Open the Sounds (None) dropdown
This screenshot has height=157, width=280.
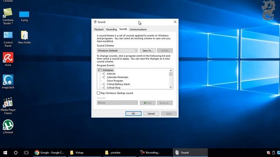coord(117,103)
